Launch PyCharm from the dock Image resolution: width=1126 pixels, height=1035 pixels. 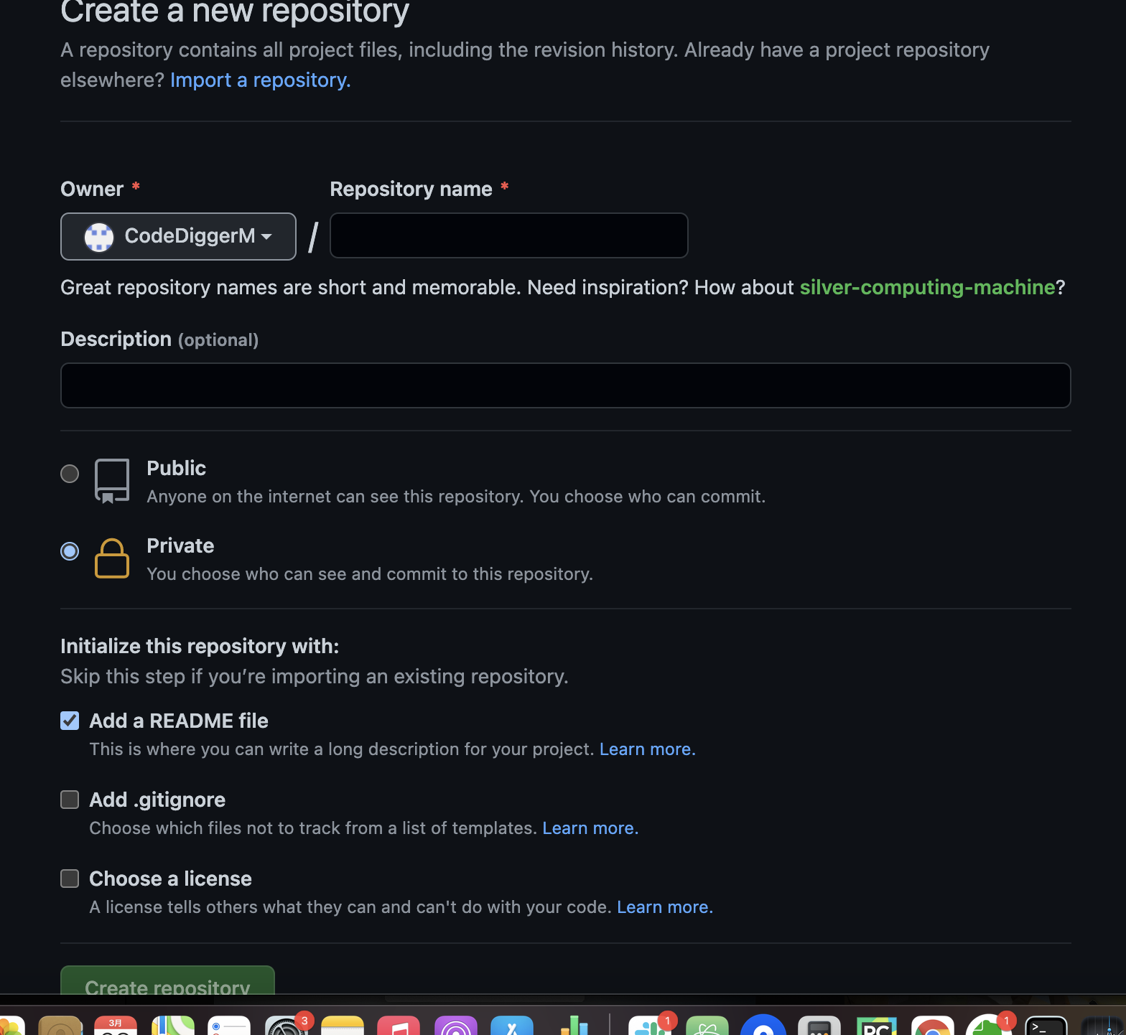[876, 1025]
